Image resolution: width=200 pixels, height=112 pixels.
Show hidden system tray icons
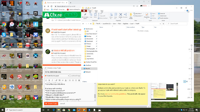(x=179, y=110)
